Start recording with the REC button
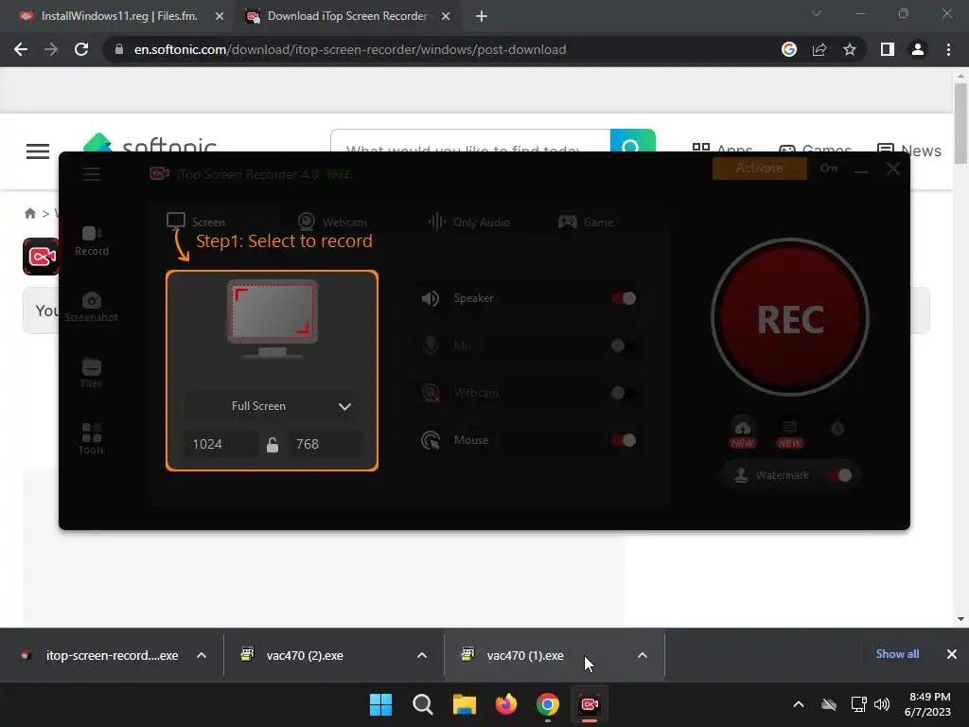The image size is (969, 727). [x=790, y=317]
